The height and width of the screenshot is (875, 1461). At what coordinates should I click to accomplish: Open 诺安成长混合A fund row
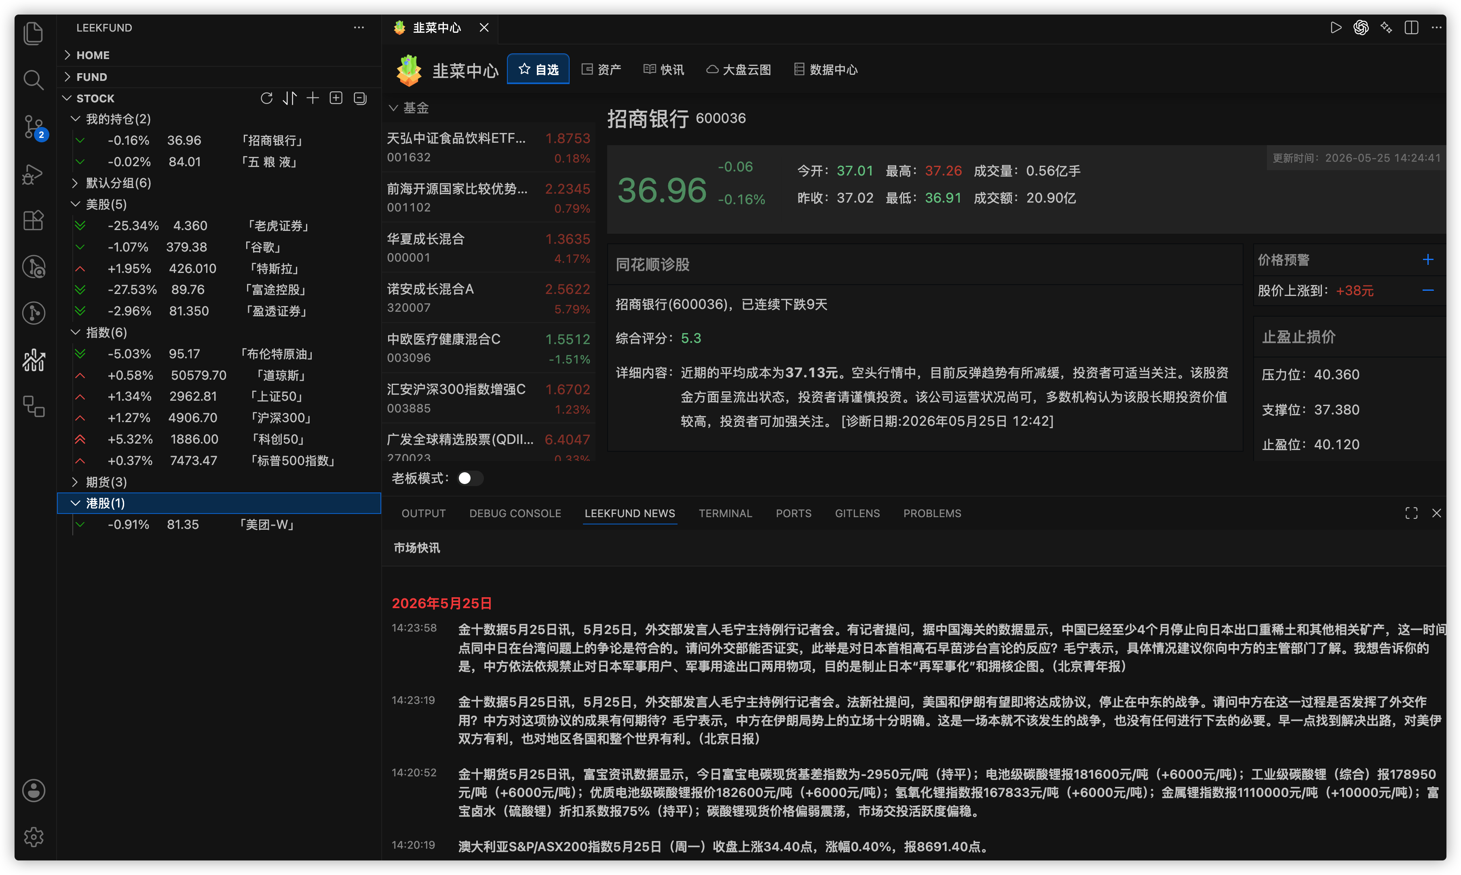[489, 298]
